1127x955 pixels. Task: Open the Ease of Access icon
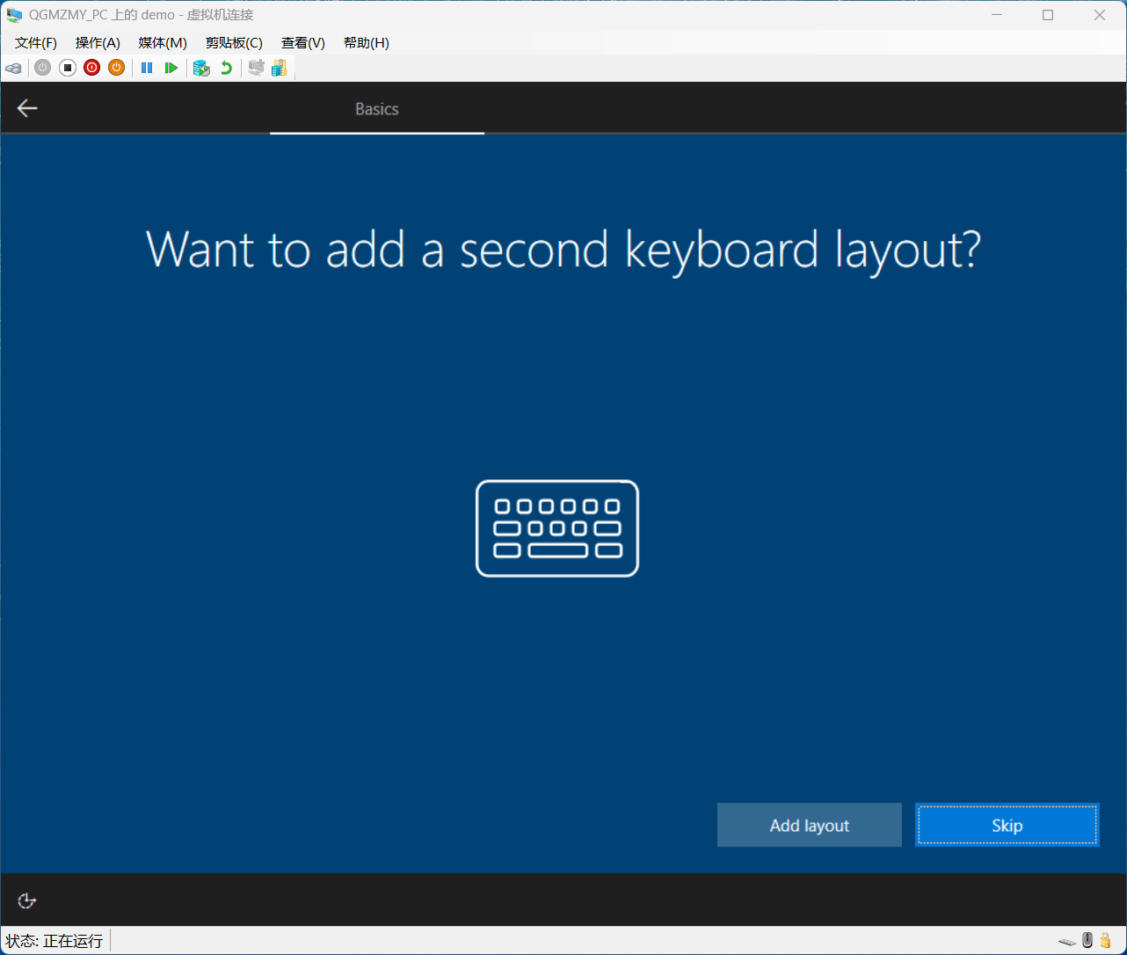pyautogui.click(x=27, y=900)
